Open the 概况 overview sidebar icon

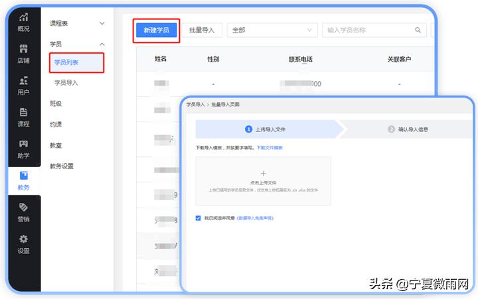point(23,18)
